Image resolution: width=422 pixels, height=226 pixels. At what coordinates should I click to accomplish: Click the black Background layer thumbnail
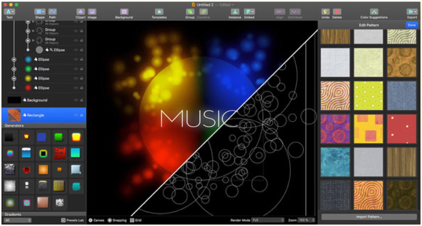click(x=14, y=100)
